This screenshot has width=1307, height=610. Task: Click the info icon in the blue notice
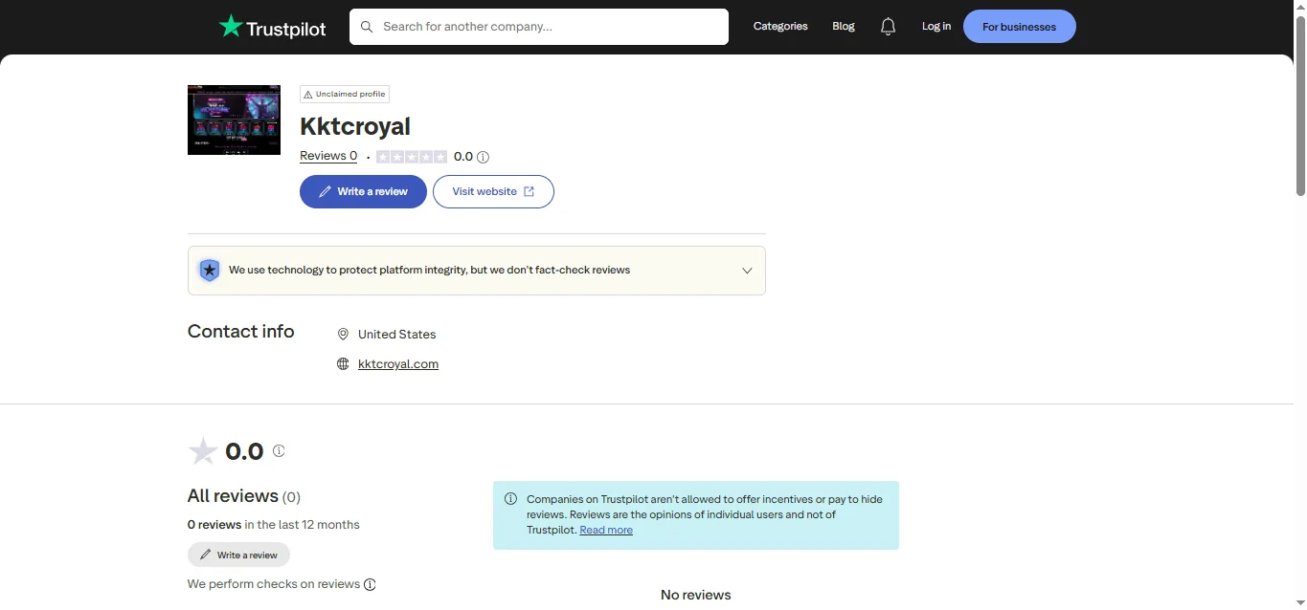coord(510,499)
